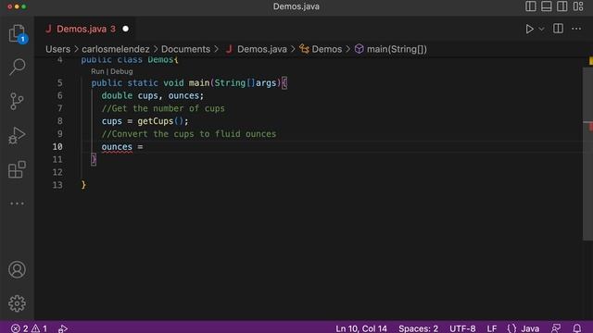Open notifications bell icon

(x=577, y=328)
